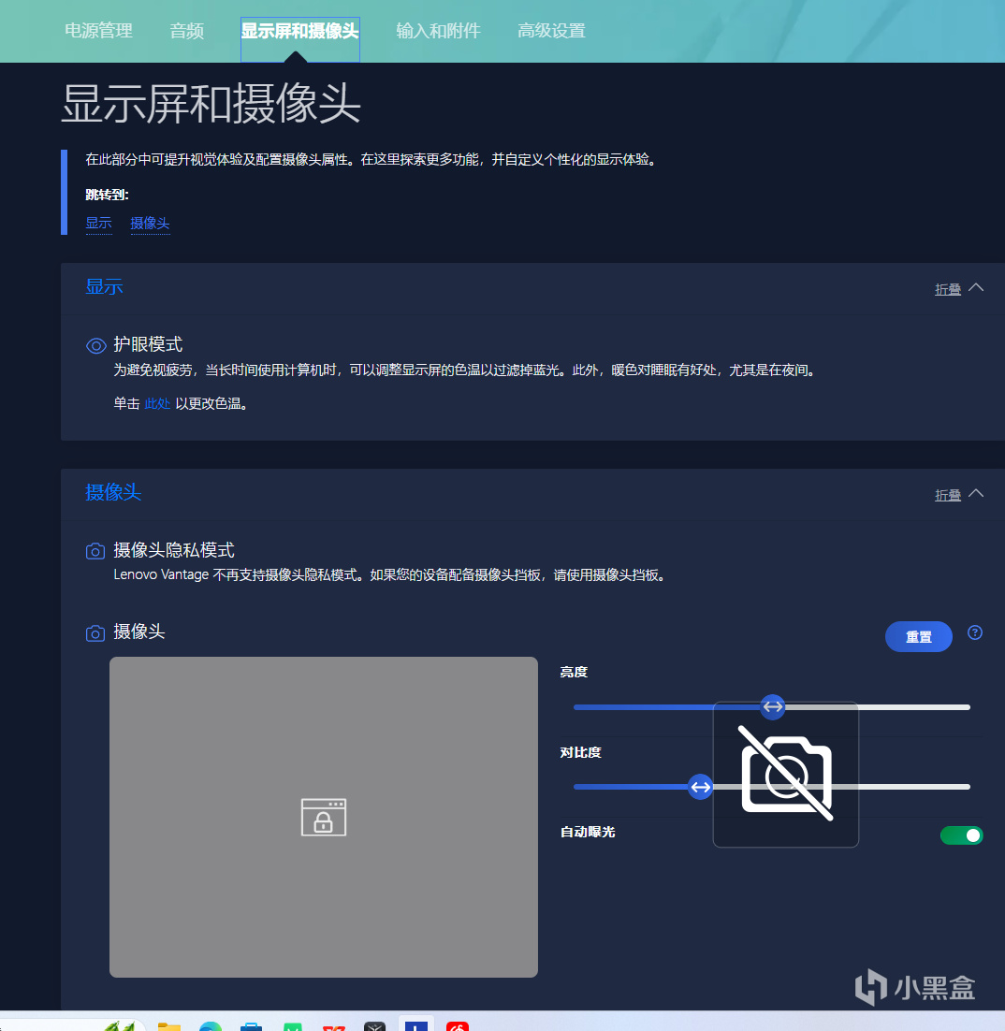
Task: Click the 护眼模式 heading text
Action: [x=148, y=344]
